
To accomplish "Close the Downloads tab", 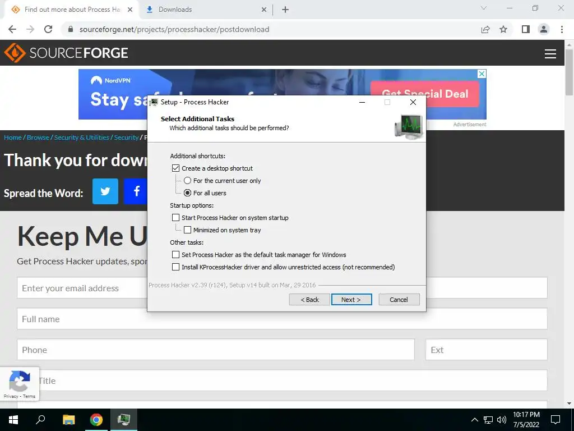I will point(263,10).
